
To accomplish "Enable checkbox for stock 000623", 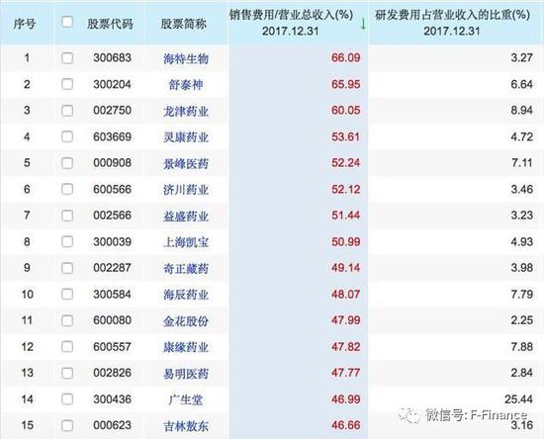I will coord(67,425).
